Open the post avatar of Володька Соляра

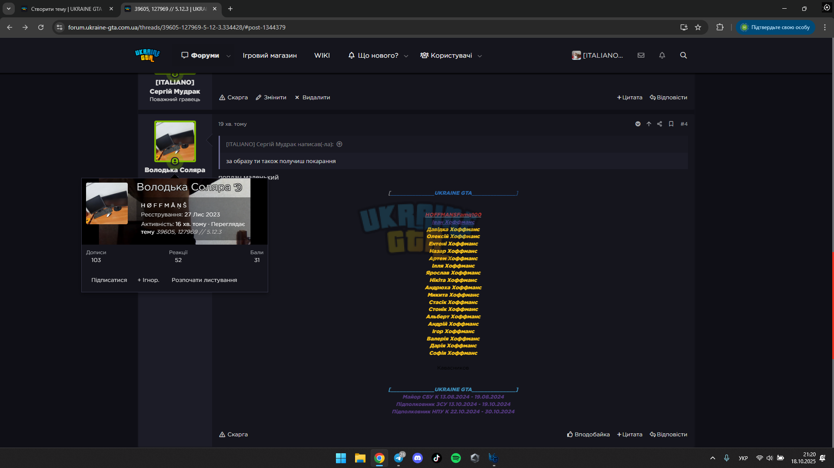pos(175,141)
